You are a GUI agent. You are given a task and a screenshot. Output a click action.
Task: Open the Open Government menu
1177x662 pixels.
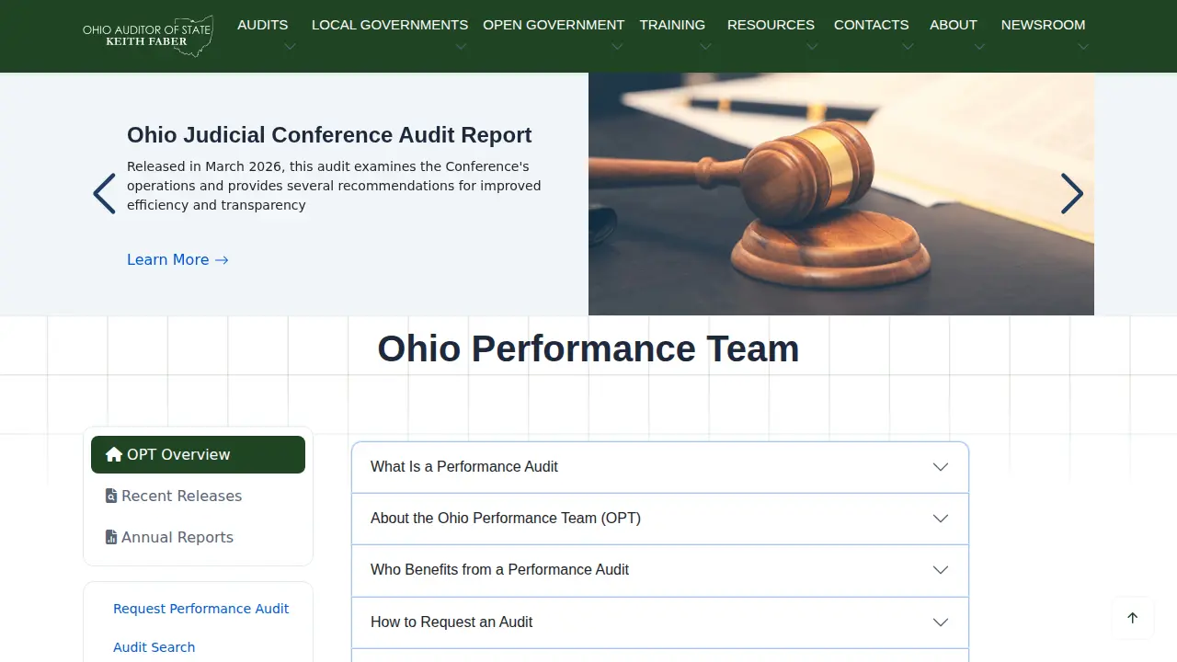point(554,25)
